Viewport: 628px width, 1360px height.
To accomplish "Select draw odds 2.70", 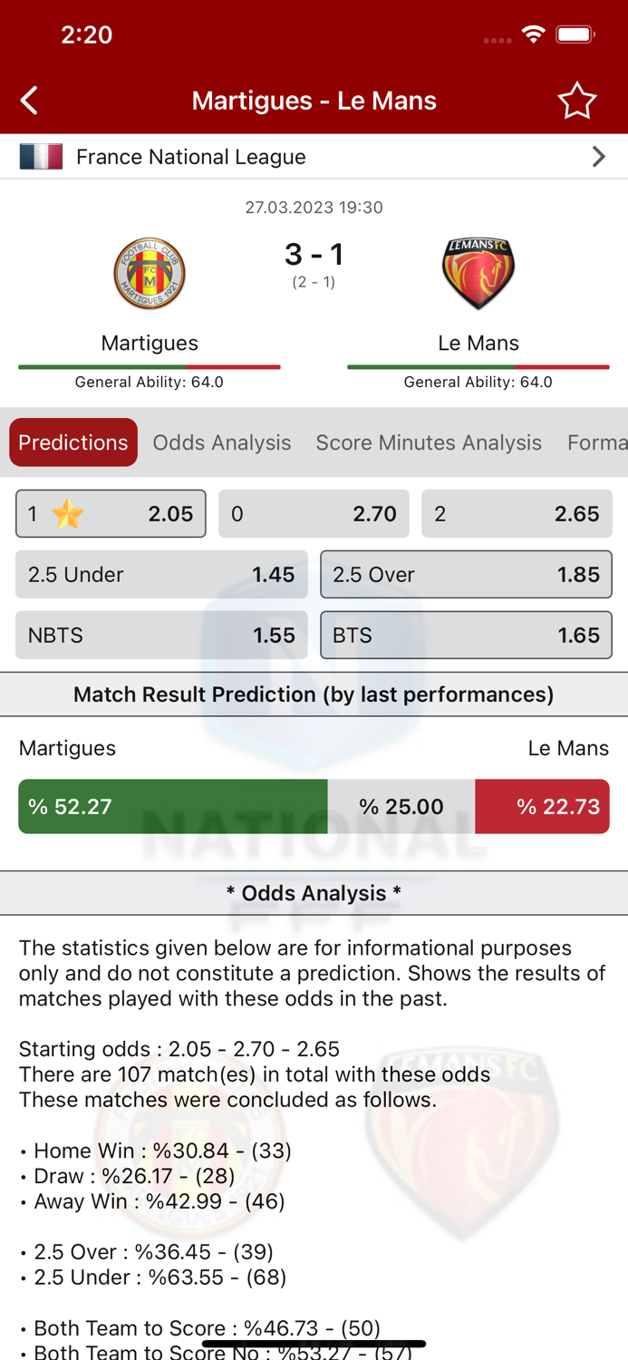I will coord(314,514).
